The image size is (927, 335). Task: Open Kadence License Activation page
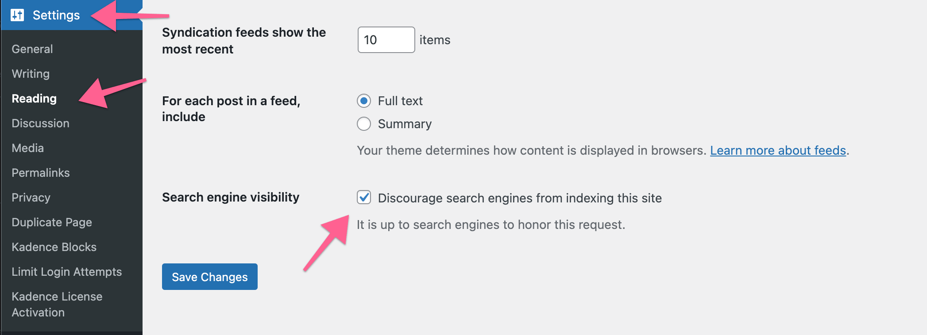pyautogui.click(x=57, y=305)
